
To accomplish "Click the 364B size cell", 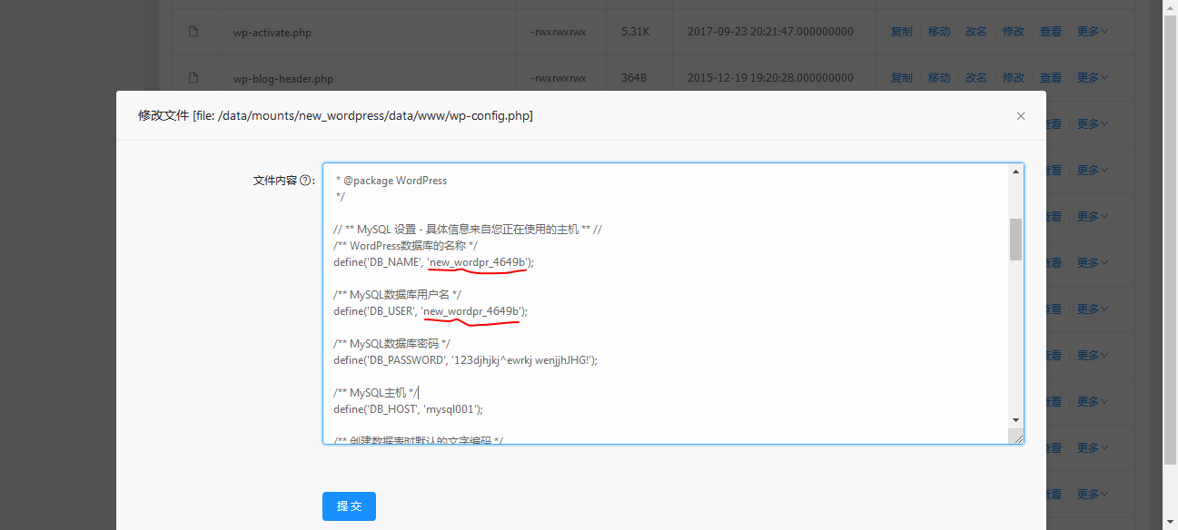I will point(634,78).
